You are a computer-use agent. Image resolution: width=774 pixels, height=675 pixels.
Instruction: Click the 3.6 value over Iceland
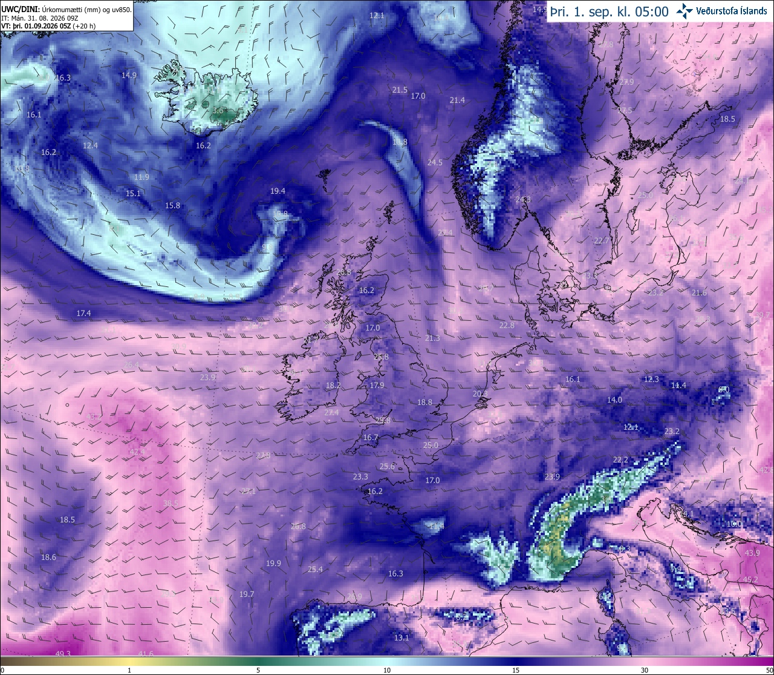coord(219,111)
